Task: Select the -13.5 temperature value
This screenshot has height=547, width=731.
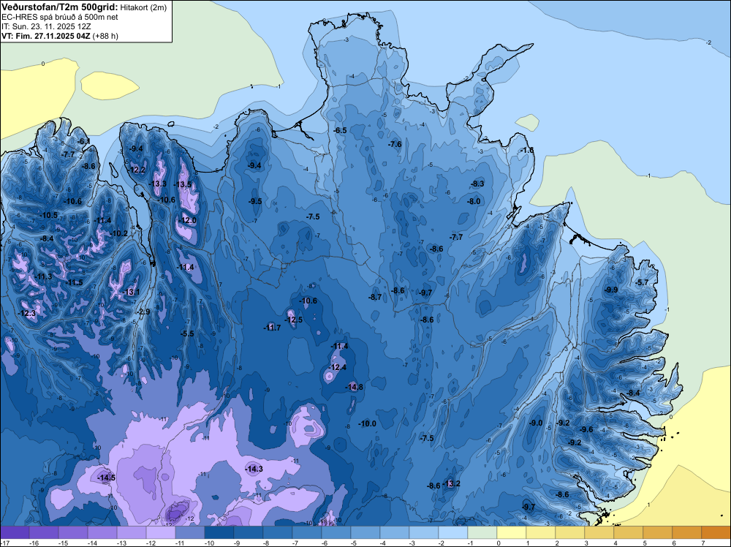Action: (183, 185)
